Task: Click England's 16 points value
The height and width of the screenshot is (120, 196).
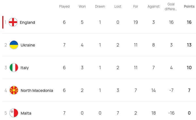Action: tap(189, 22)
